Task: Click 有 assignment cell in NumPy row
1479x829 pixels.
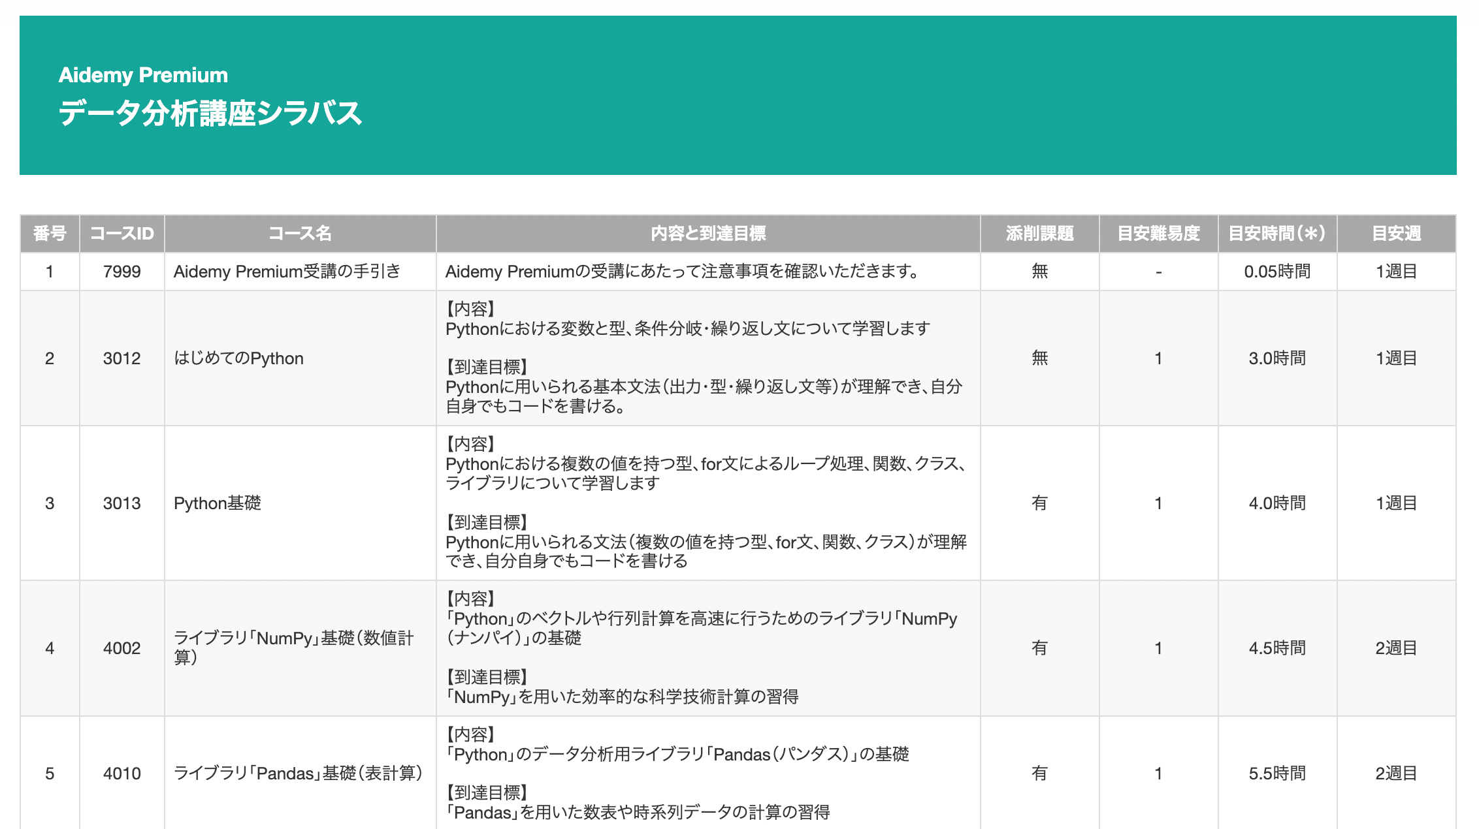Action: click(x=1039, y=648)
